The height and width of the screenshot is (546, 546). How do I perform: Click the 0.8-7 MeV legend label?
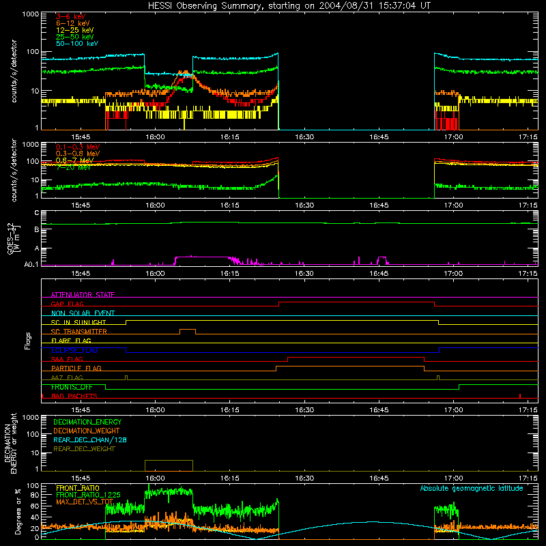point(75,160)
